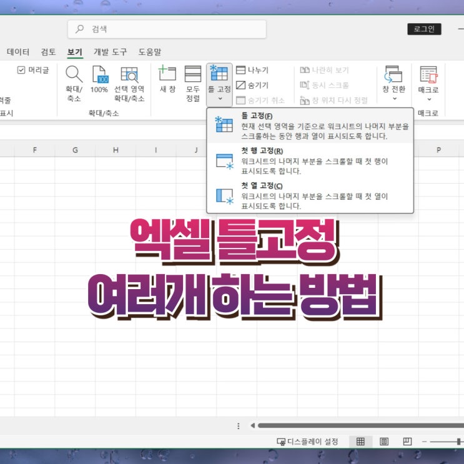464x464 pixels.
Task: Toggle the Headings checkbox (머리글)
Action: tap(21, 70)
